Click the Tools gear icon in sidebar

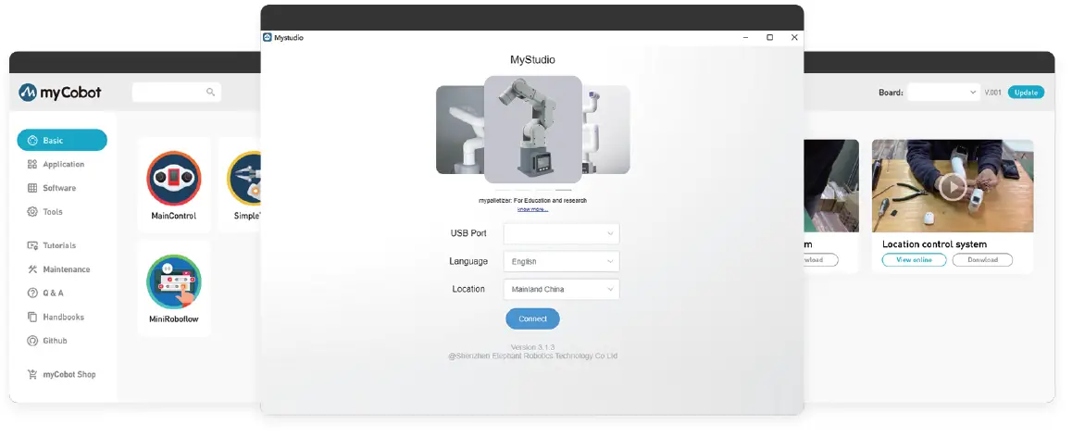pos(31,212)
